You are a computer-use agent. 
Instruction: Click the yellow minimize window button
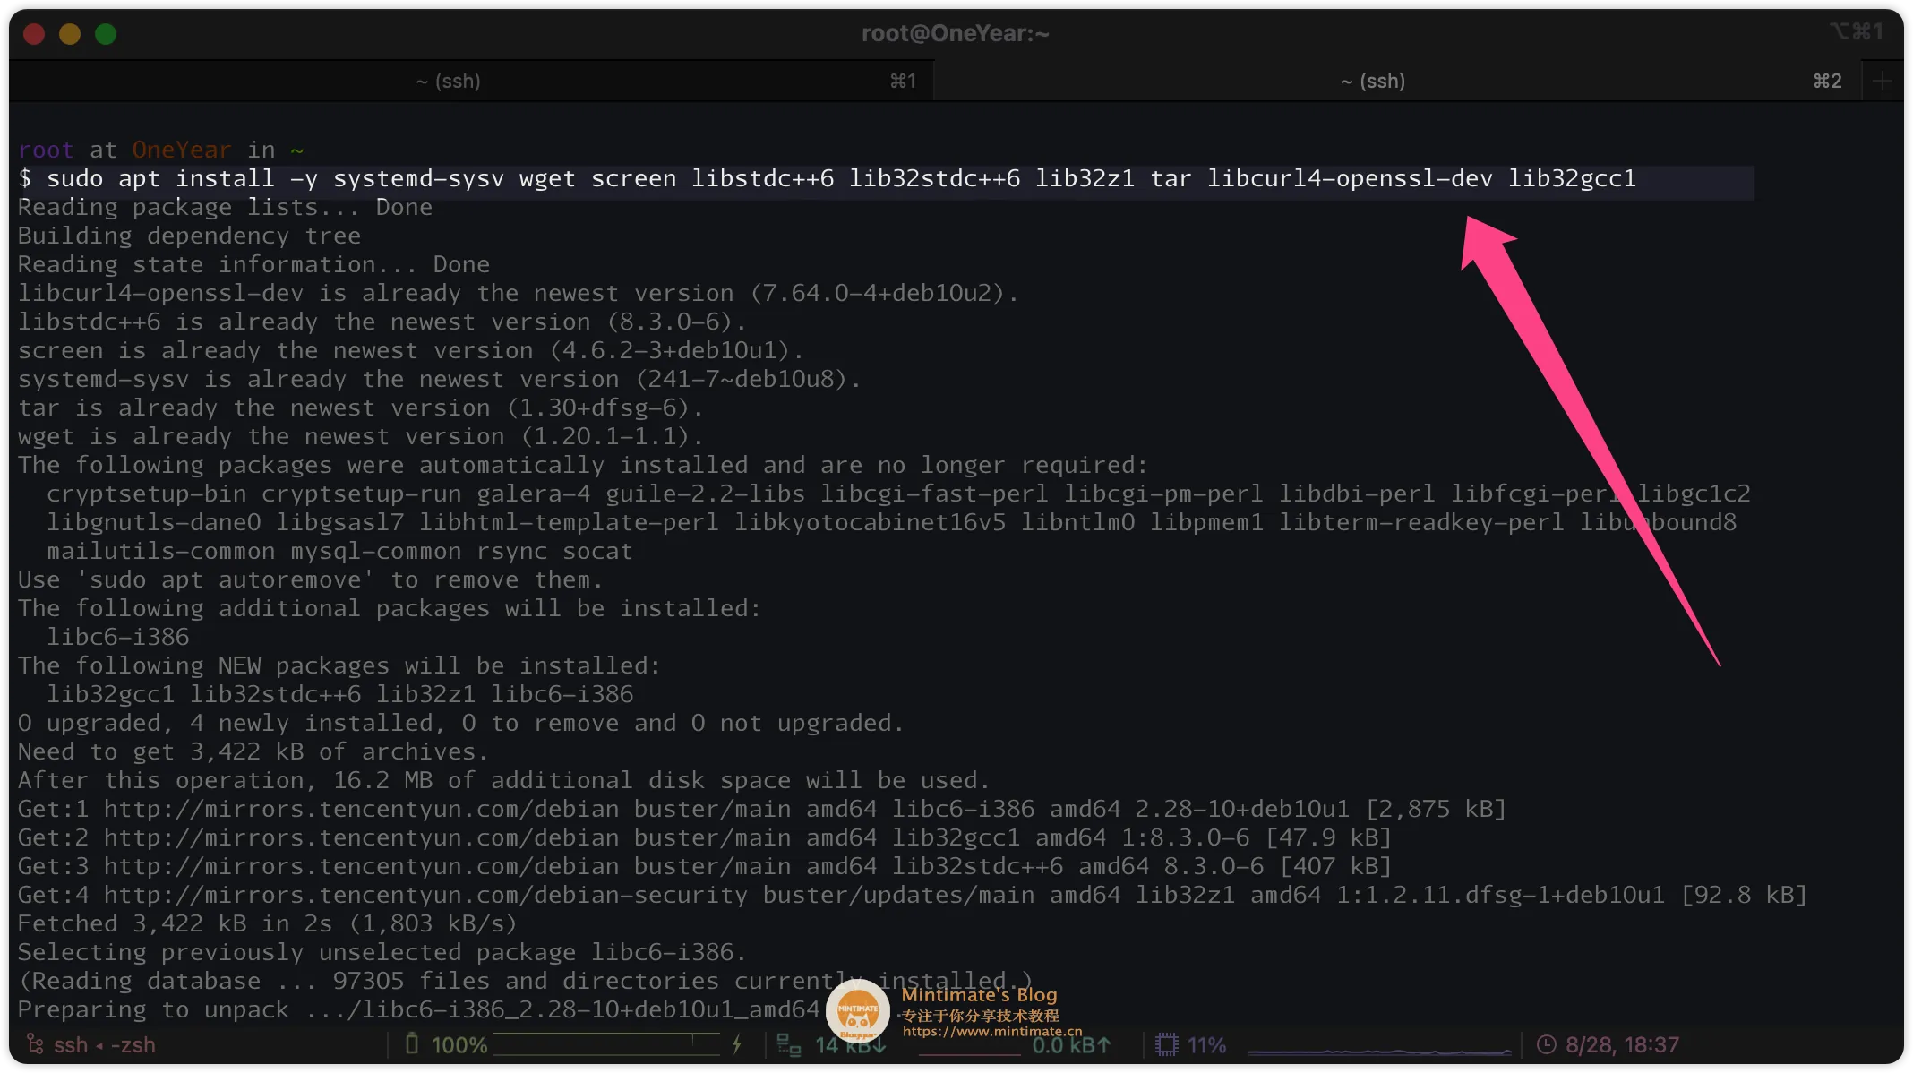[x=70, y=34]
